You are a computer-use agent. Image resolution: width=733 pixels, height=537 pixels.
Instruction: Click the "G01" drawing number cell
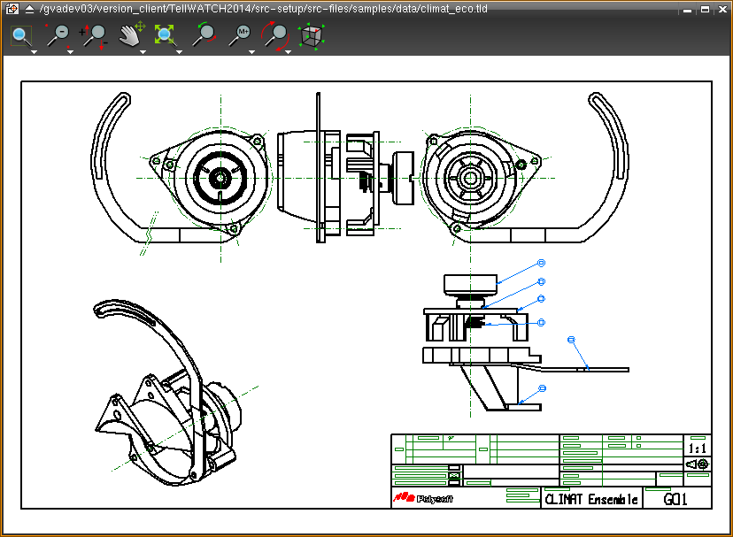pyautogui.click(x=675, y=500)
